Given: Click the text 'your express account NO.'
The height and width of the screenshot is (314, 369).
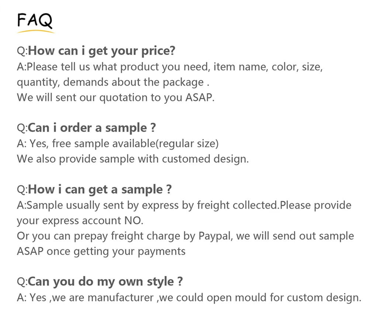Looking at the screenshot, I should point(80,221).
